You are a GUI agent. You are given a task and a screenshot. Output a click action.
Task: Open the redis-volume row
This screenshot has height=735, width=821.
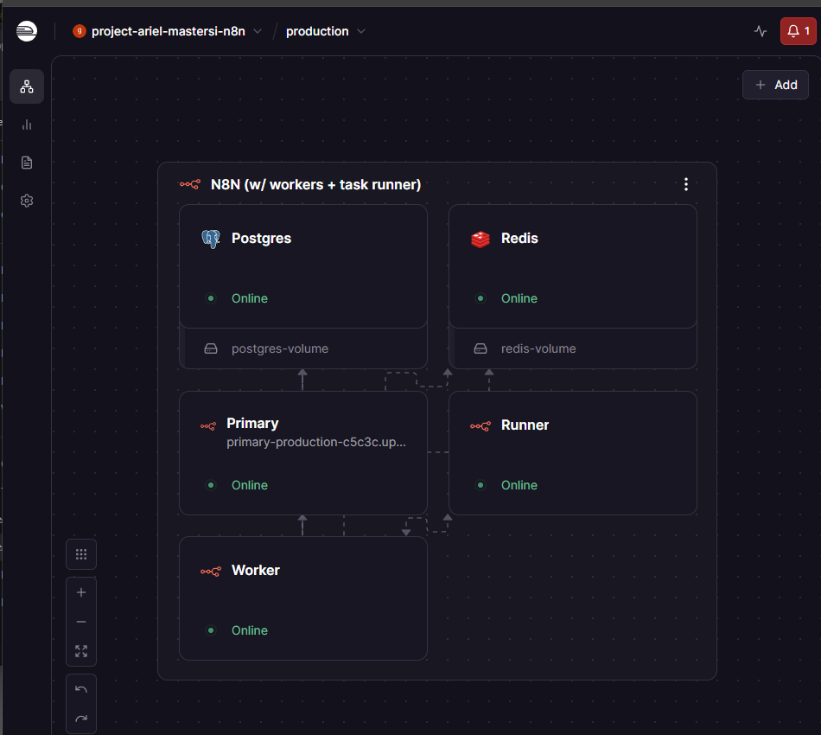573,348
